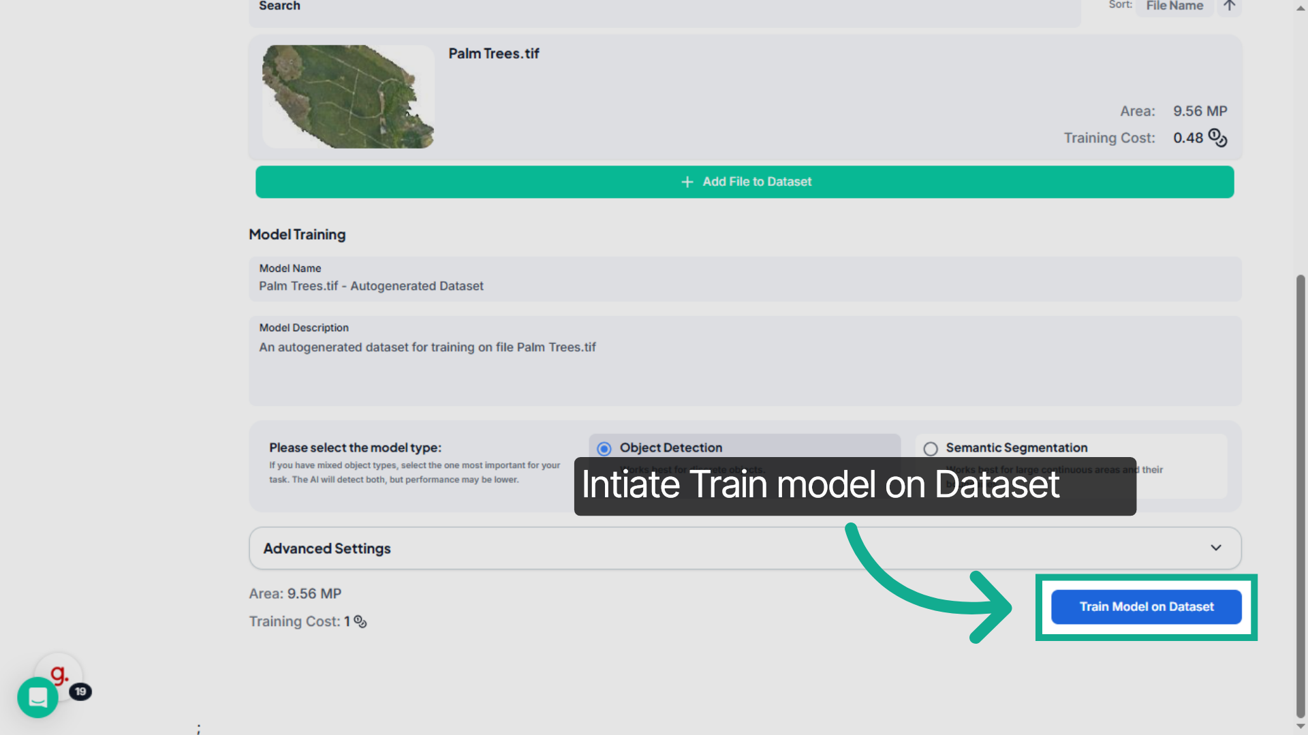
Task: Open the Palm Trees.tif thumbnail
Action: (x=348, y=97)
